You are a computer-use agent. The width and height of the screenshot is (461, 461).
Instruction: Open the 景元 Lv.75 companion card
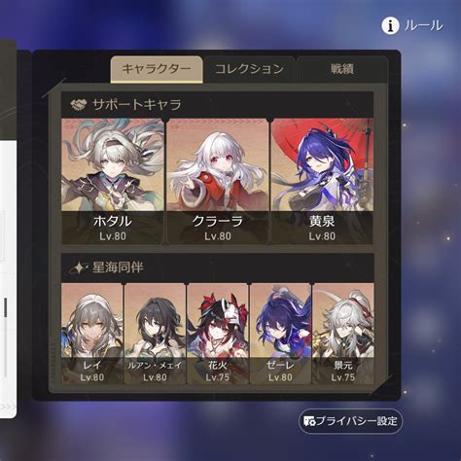click(x=343, y=334)
